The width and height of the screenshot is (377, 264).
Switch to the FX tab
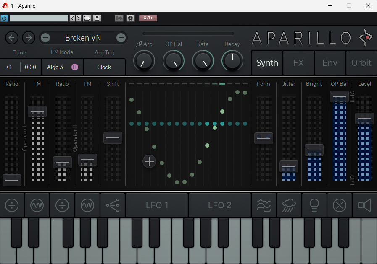click(x=298, y=63)
